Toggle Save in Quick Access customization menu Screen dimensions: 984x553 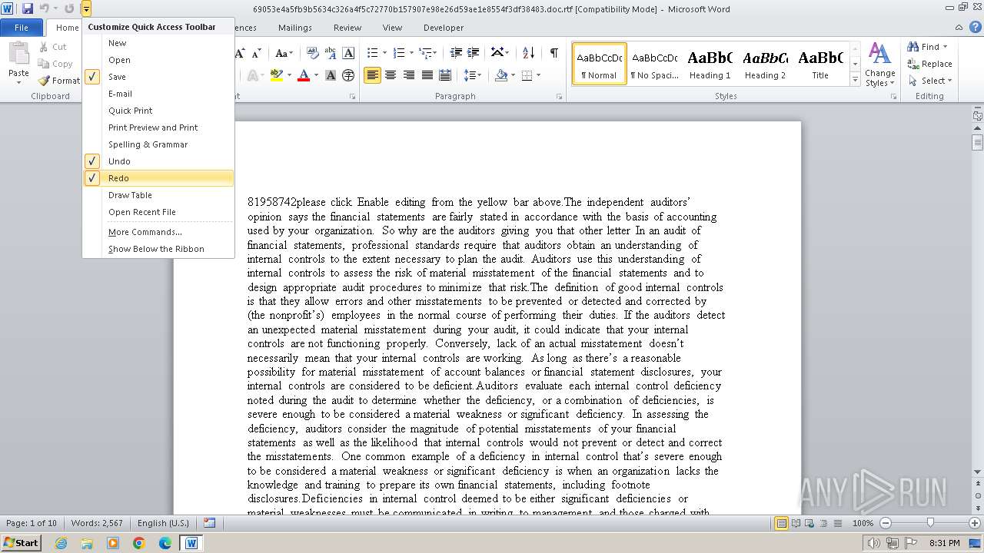pos(158,77)
